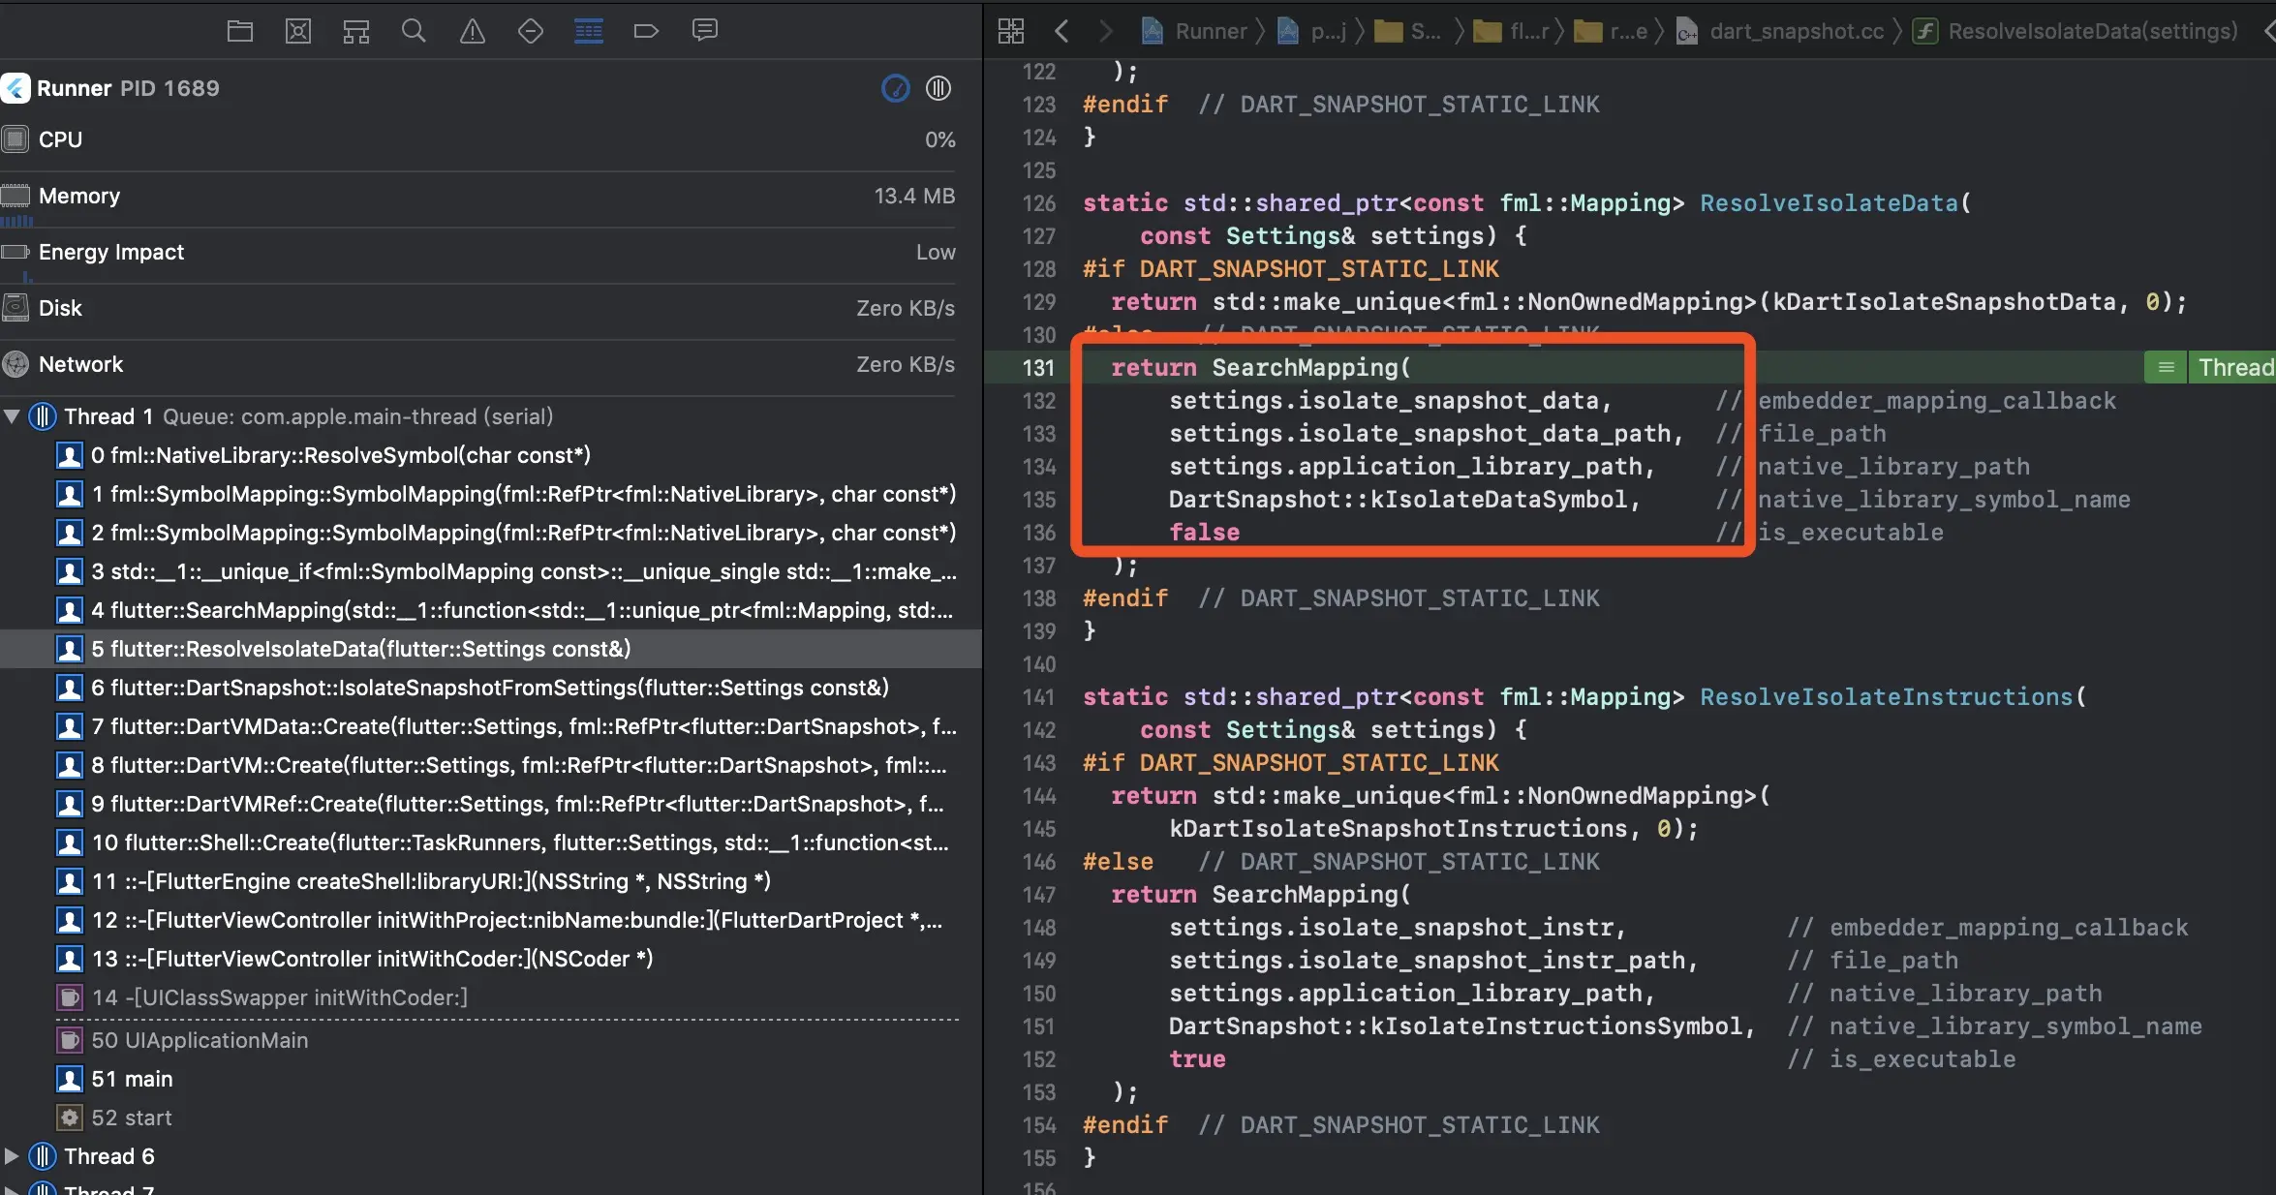Select frame 11 FlutterEngine createShell:libraryURI:

tap(491, 881)
